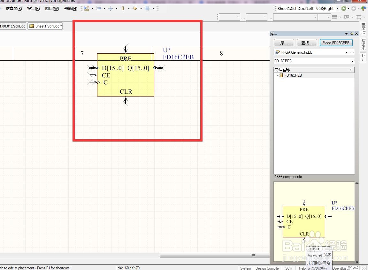
Task: Open the 库... vertical side tab
Action: [x=363, y=57]
